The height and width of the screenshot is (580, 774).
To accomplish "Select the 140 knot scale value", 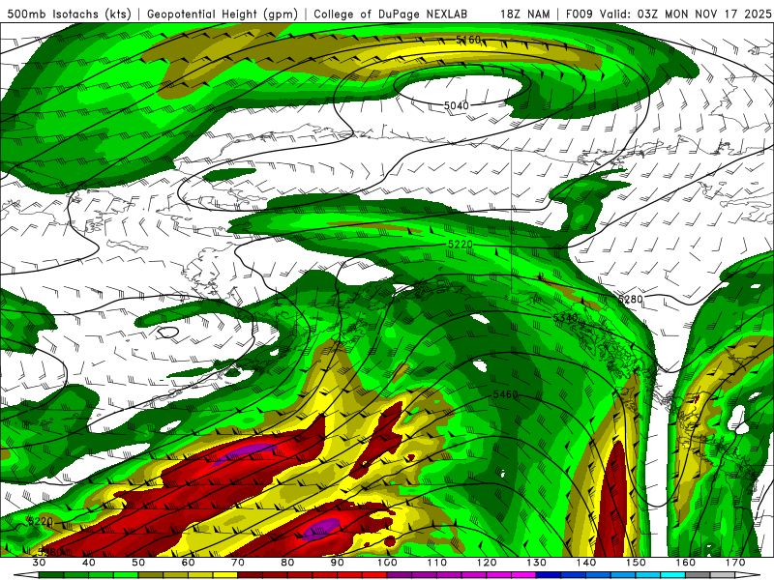I will click(586, 563).
